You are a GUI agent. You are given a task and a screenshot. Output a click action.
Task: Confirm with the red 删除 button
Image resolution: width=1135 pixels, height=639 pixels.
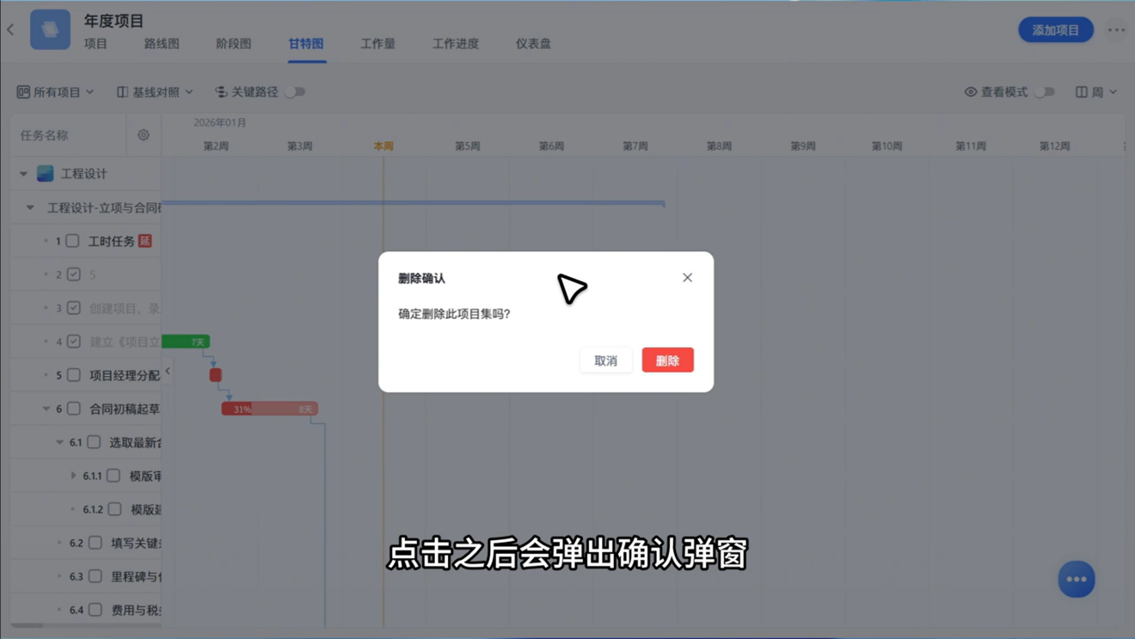coord(668,360)
